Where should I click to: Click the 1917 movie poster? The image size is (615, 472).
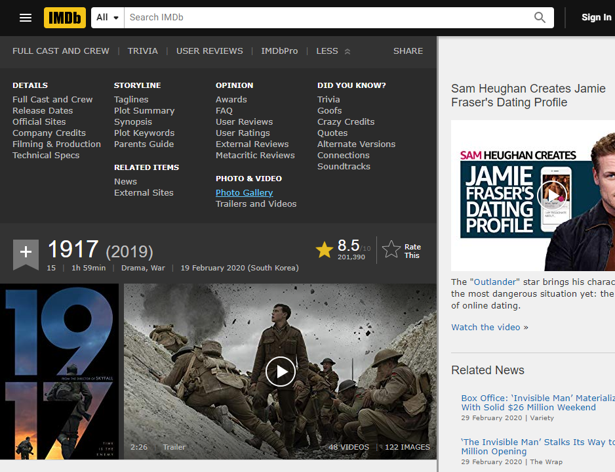pos(59,372)
